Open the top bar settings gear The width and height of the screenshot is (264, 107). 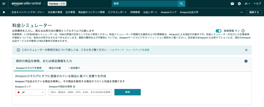click(x=239, y=4)
